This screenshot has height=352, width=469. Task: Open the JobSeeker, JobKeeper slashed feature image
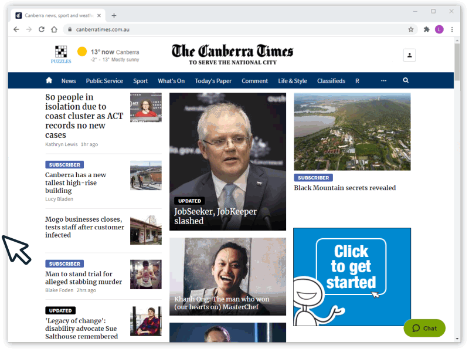[227, 162]
